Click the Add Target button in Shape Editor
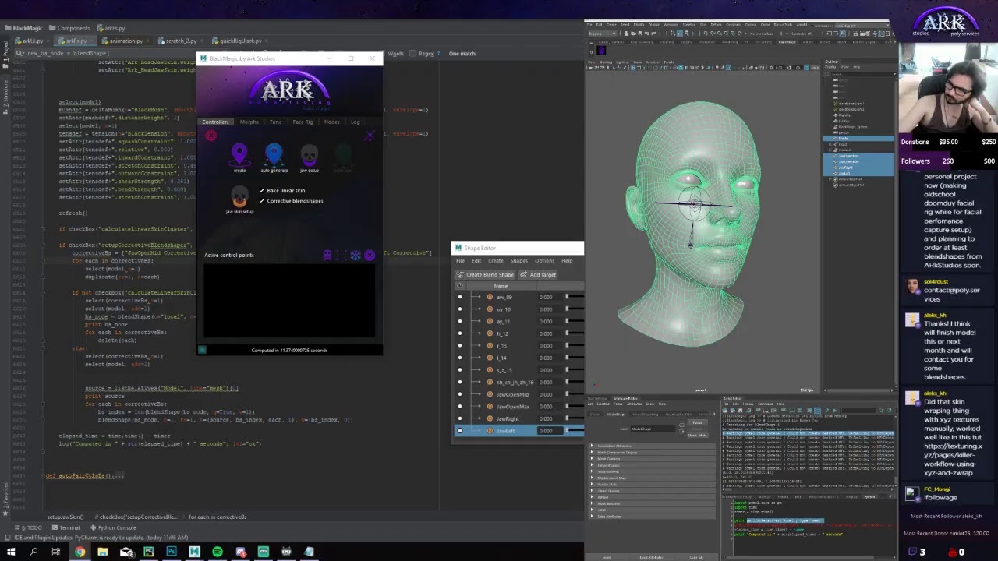Screen dimensions: 998x561 pos(539,274)
